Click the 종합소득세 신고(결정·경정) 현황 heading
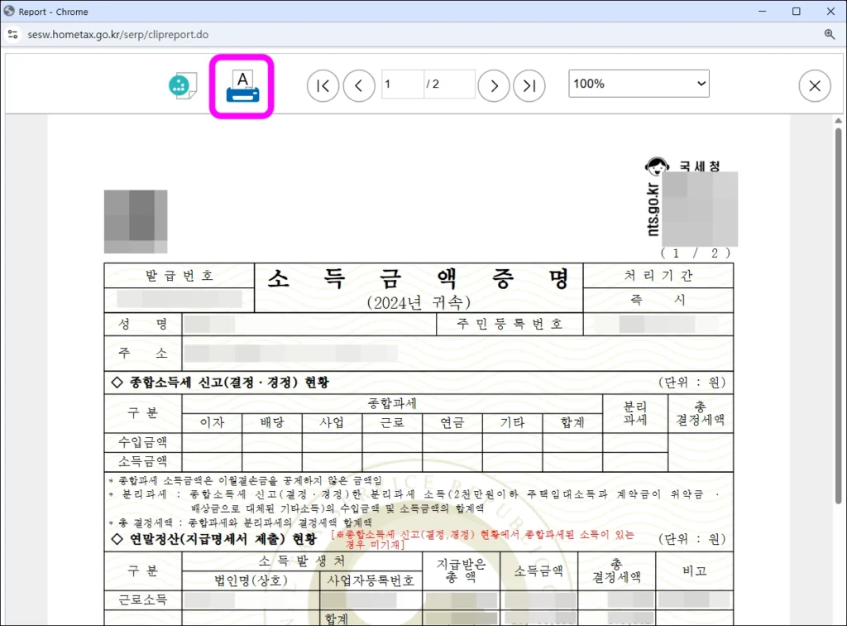847x626 pixels. [220, 383]
